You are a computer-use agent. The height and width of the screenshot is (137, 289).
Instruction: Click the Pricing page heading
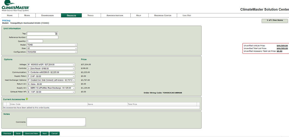click(6, 20)
